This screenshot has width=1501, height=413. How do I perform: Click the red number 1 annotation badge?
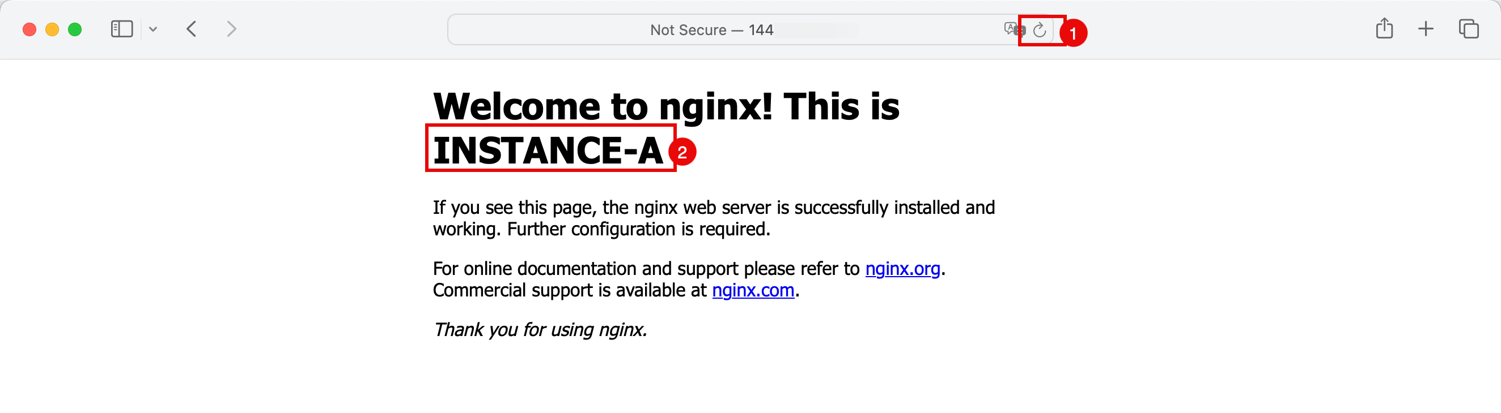click(1073, 33)
